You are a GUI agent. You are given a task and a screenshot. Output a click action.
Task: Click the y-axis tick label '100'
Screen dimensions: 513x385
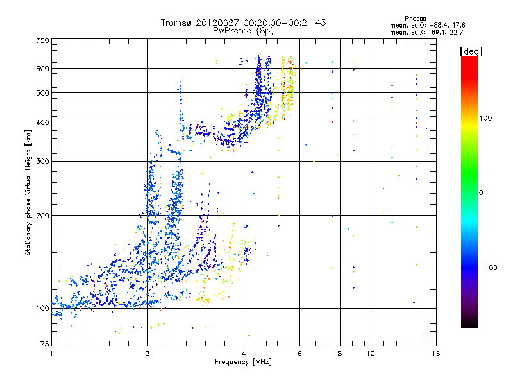point(42,309)
